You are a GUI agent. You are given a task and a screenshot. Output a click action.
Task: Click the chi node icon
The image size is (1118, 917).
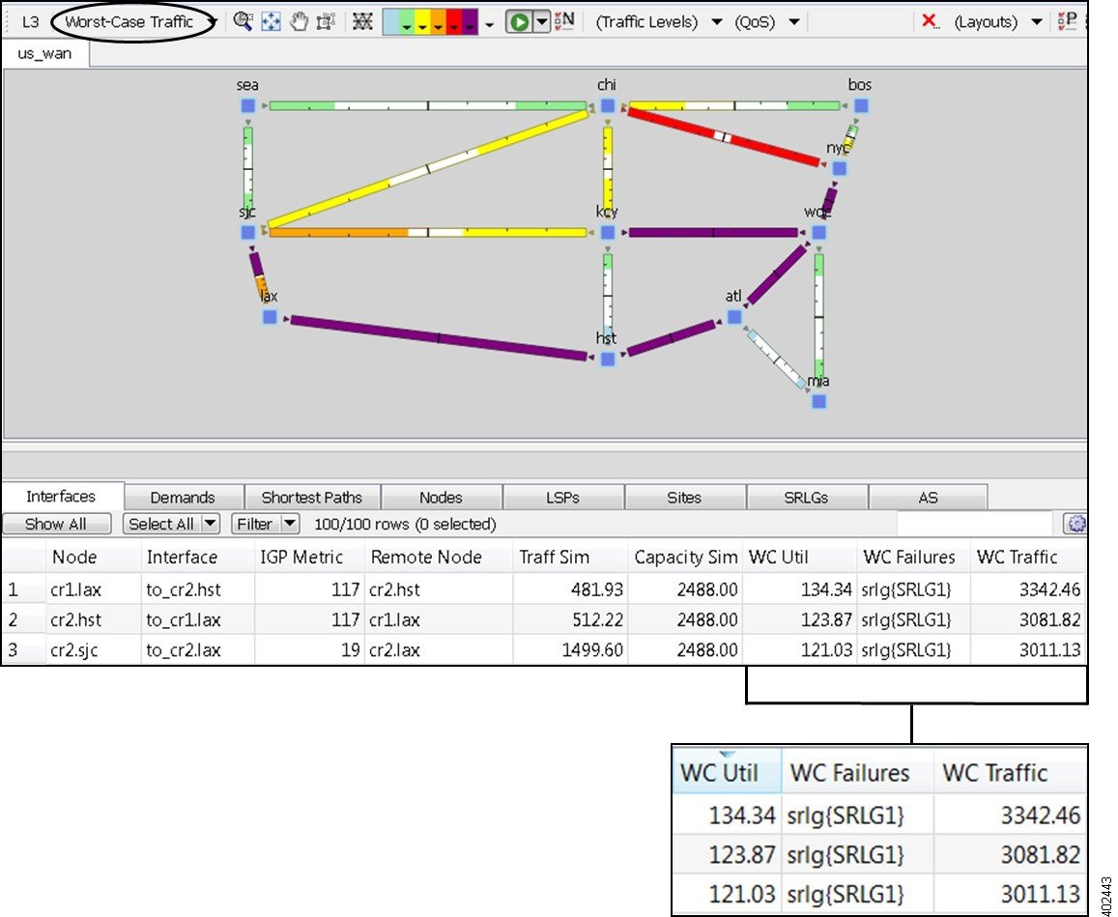tap(608, 105)
